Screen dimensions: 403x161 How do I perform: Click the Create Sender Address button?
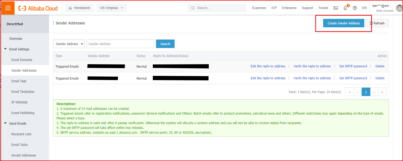click(x=344, y=23)
